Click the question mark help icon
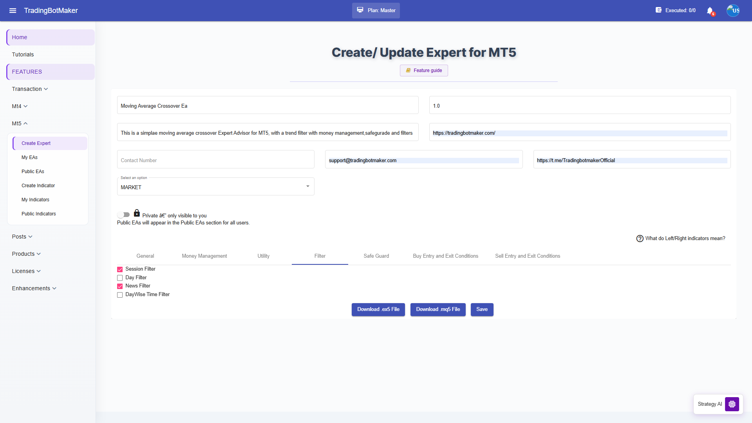Viewport: 752px width, 423px height. 640,239
